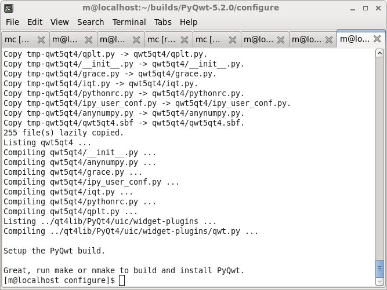Click the scrollbar up arrow
The width and height of the screenshot is (387, 290).
tap(380, 53)
